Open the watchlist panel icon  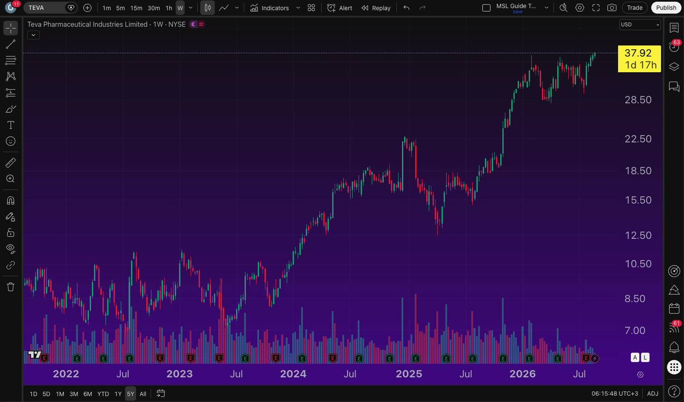coord(674,28)
